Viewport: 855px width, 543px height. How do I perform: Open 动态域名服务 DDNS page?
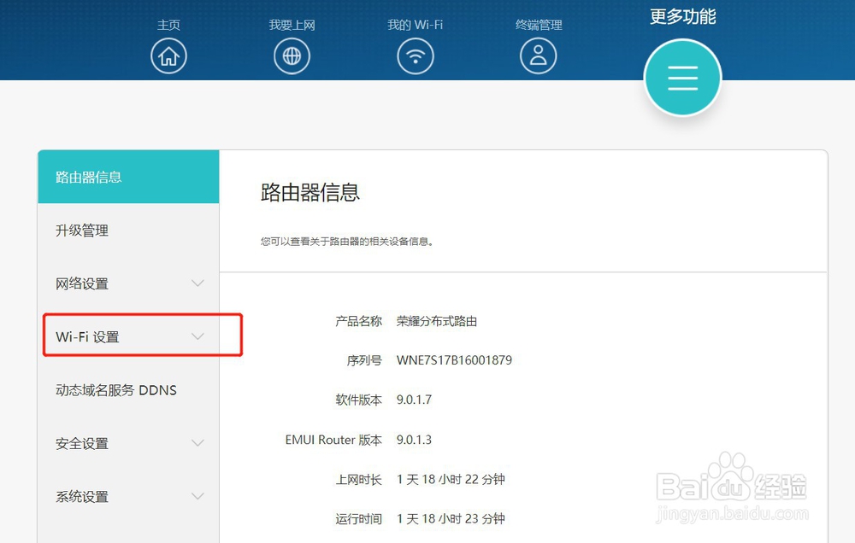pyautogui.click(x=115, y=389)
